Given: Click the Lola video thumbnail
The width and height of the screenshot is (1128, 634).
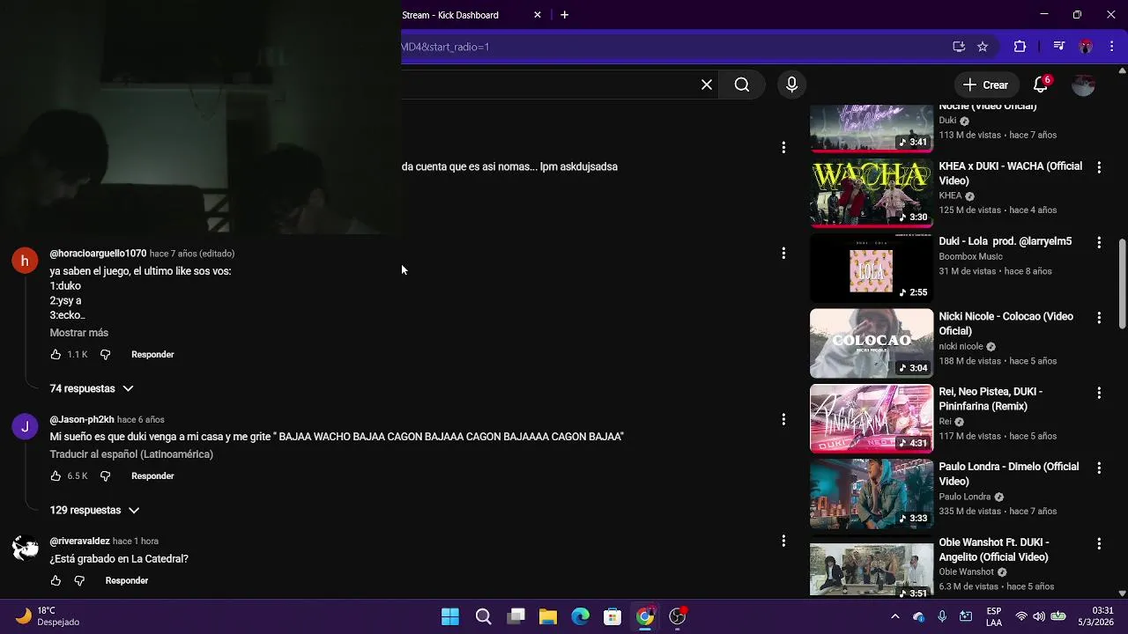Looking at the screenshot, I should [x=872, y=269].
